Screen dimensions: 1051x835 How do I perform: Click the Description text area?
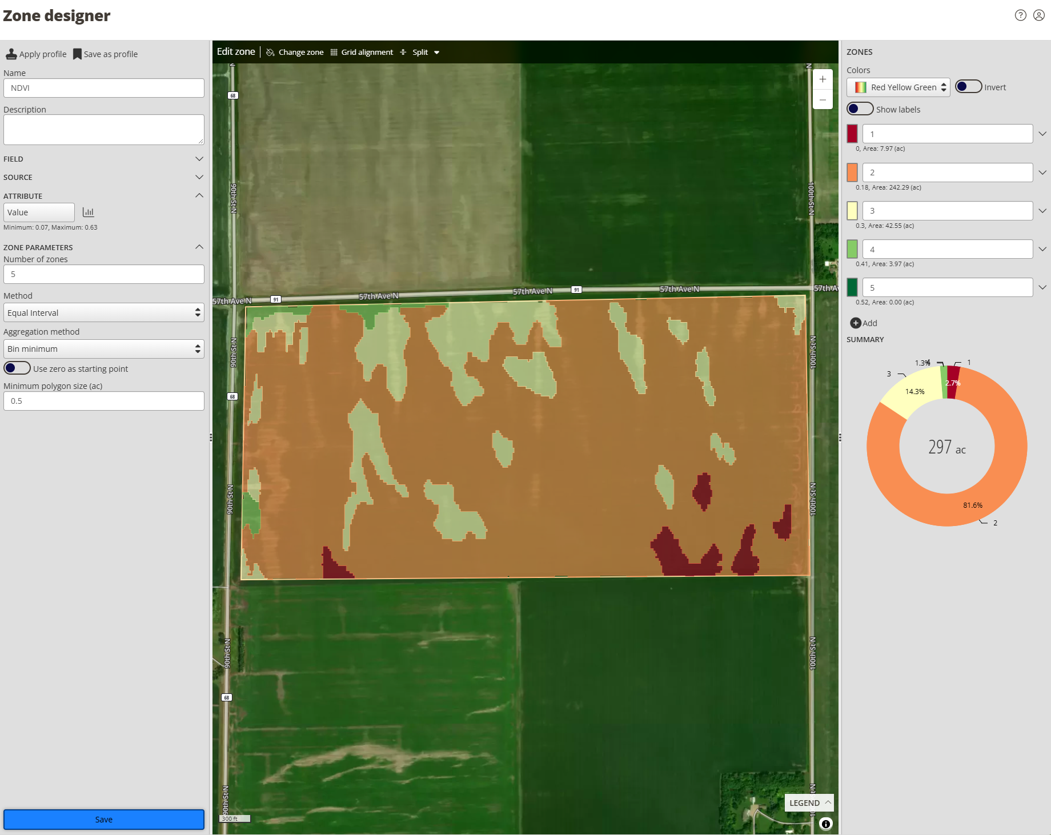click(104, 130)
